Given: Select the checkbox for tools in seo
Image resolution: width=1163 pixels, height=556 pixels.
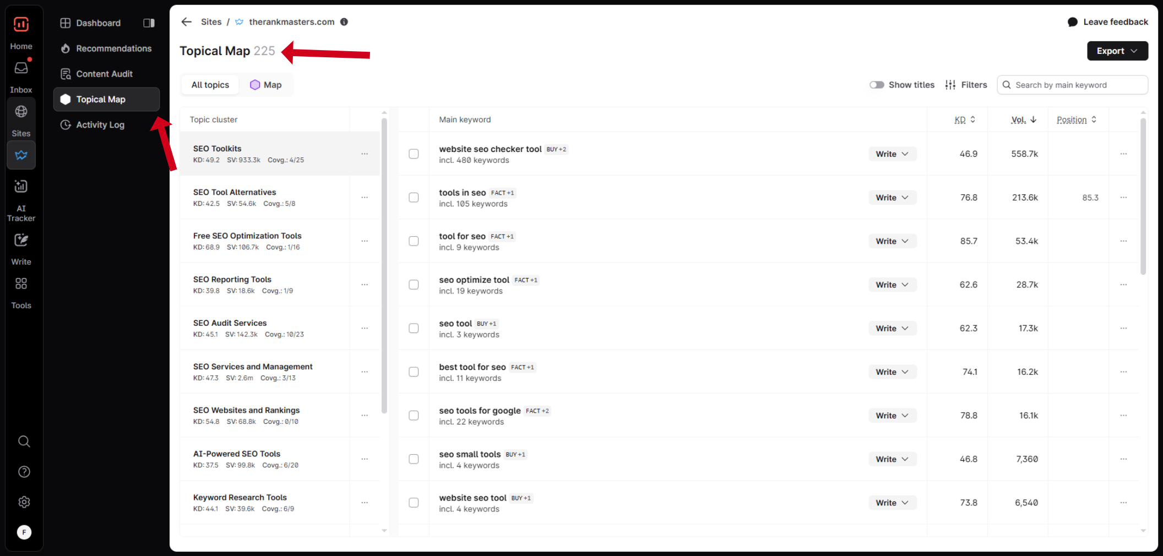Looking at the screenshot, I should click(414, 198).
